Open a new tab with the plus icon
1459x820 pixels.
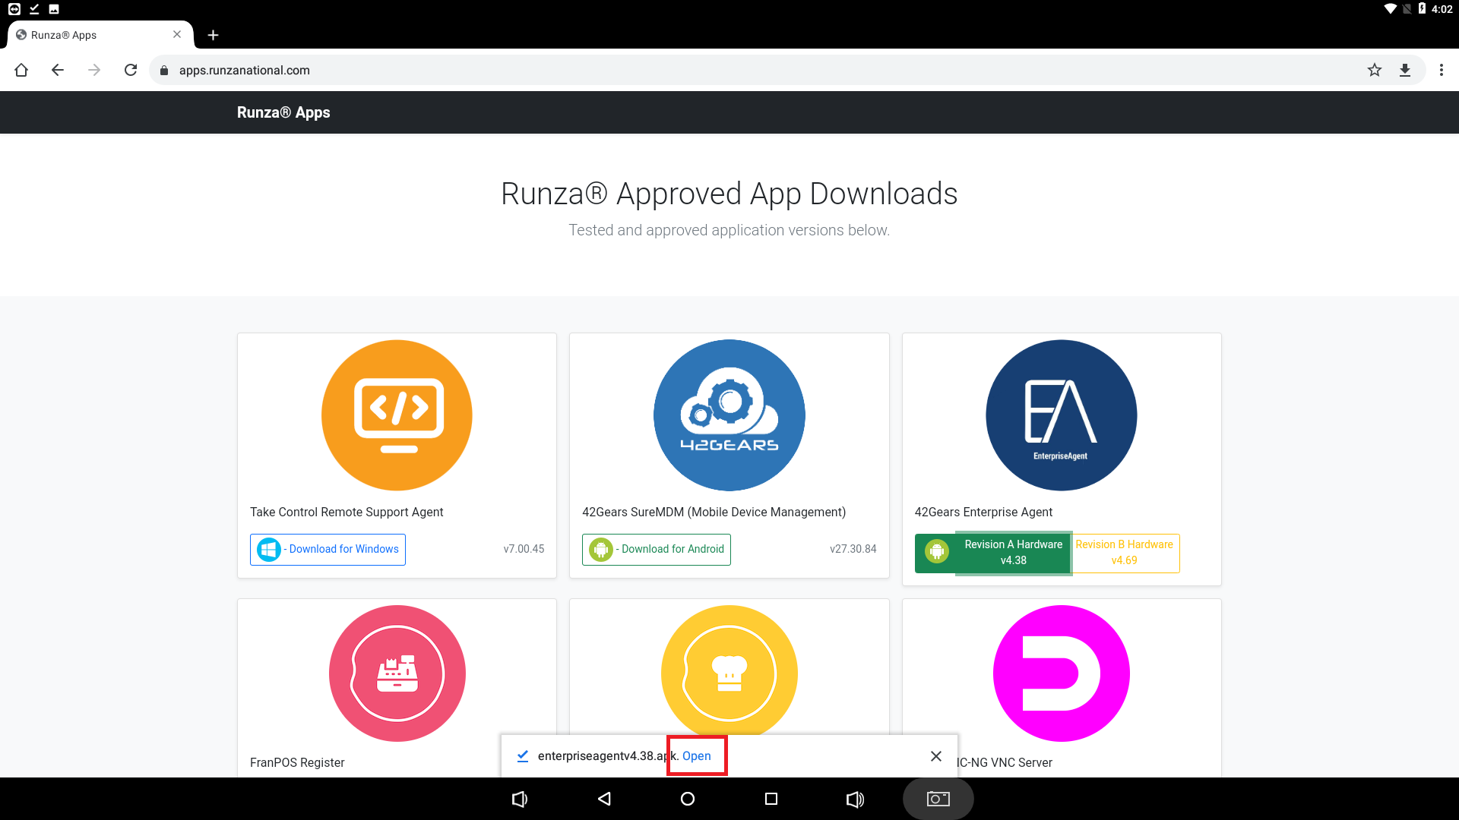(x=213, y=35)
